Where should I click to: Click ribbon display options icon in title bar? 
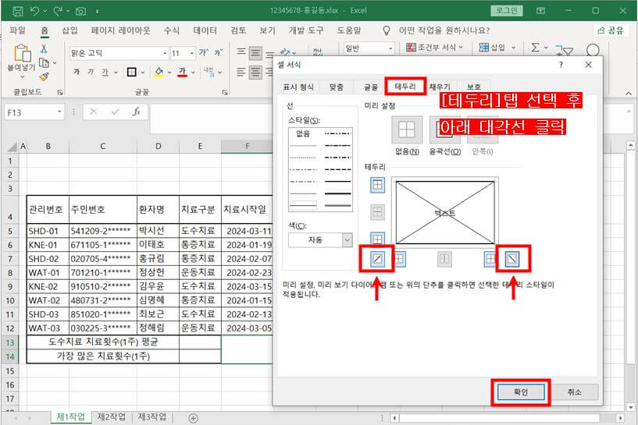click(540, 11)
